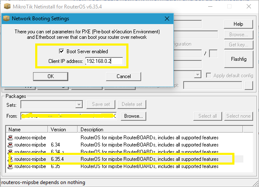This screenshot has height=187, width=259.
Task: Close the Network Booting Settings dialog
Action: (167, 19)
